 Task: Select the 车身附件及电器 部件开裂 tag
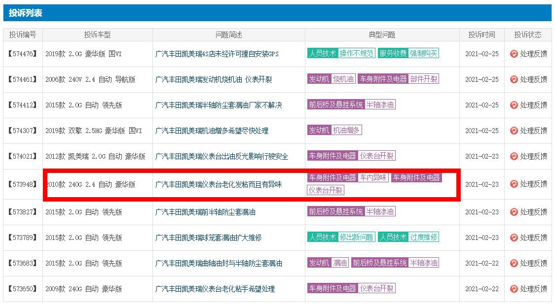(399, 79)
